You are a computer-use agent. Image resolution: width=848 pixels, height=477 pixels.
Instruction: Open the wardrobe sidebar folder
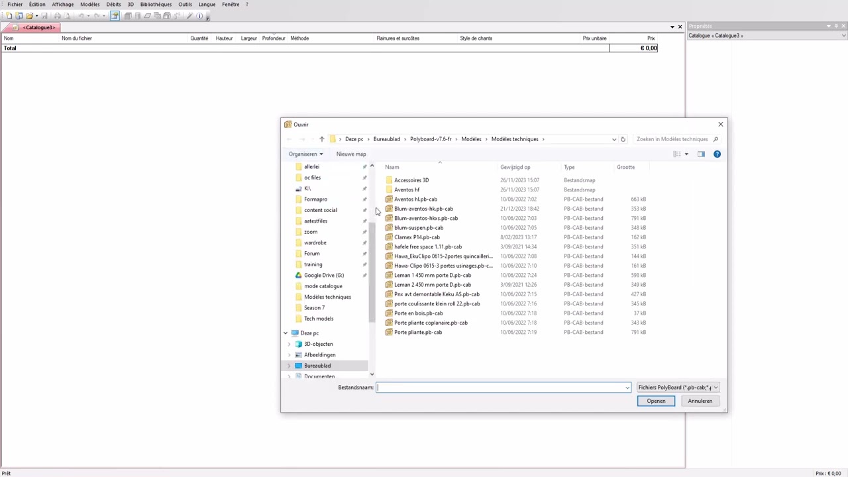pos(315,242)
